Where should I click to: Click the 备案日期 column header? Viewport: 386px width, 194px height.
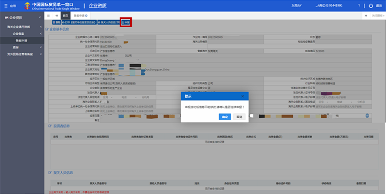tap(361, 183)
